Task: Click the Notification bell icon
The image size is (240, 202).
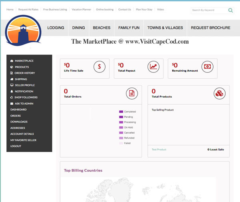Action: [x=12, y=91]
